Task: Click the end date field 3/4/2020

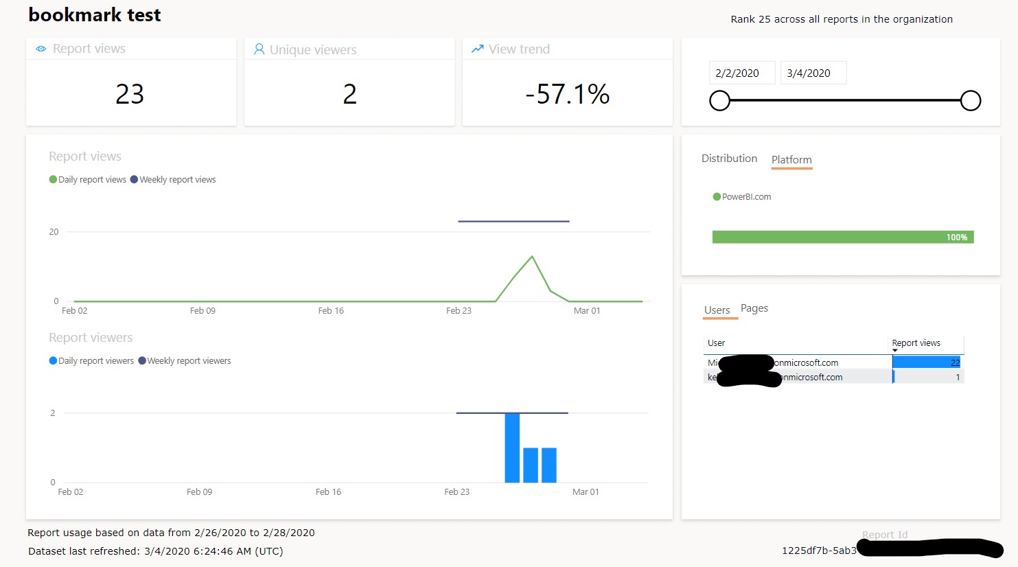Action: tap(813, 73)
